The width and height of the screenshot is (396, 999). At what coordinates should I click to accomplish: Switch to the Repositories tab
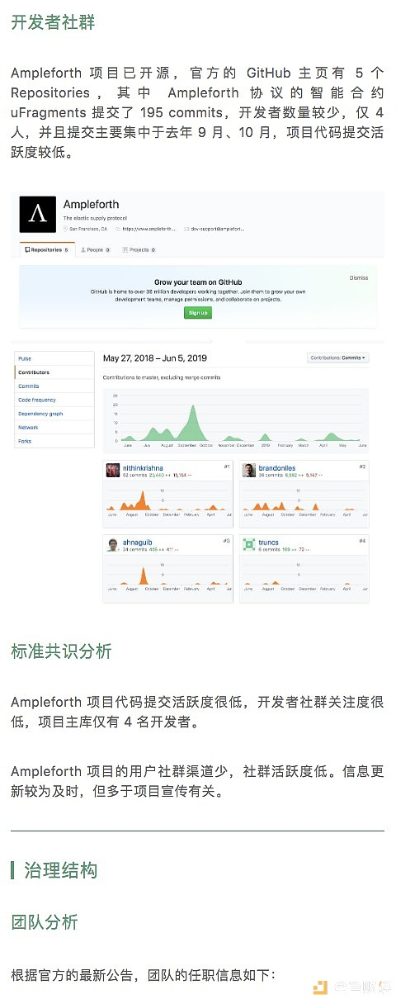48,249
